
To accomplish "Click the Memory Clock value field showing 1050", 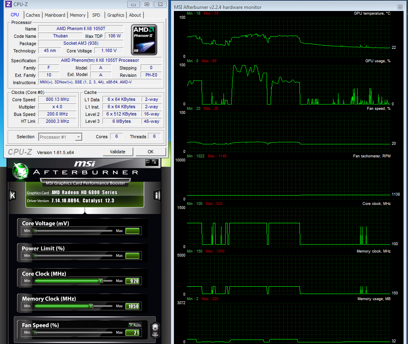I will click(132, 306).
